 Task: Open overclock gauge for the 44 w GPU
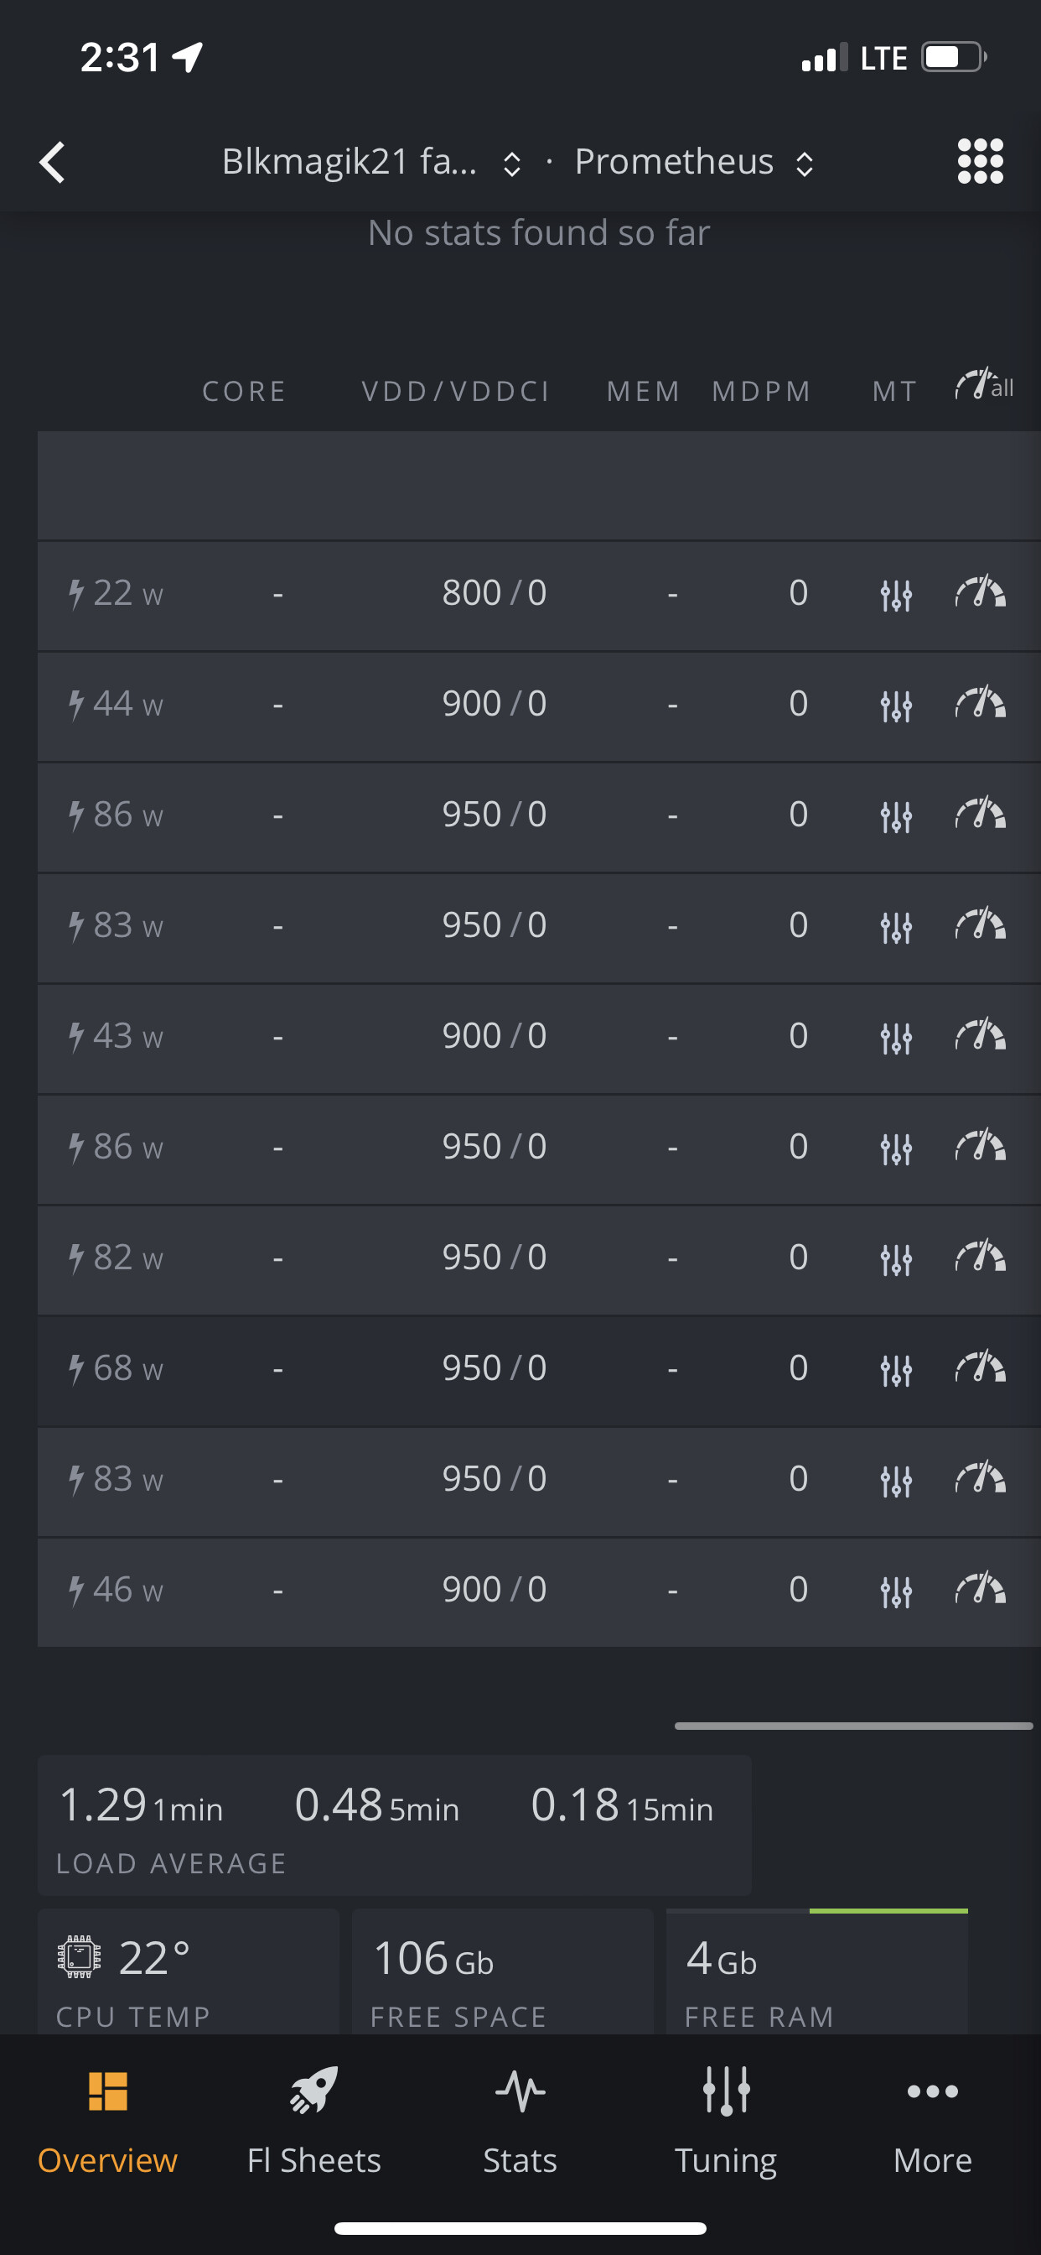(980, 704)
